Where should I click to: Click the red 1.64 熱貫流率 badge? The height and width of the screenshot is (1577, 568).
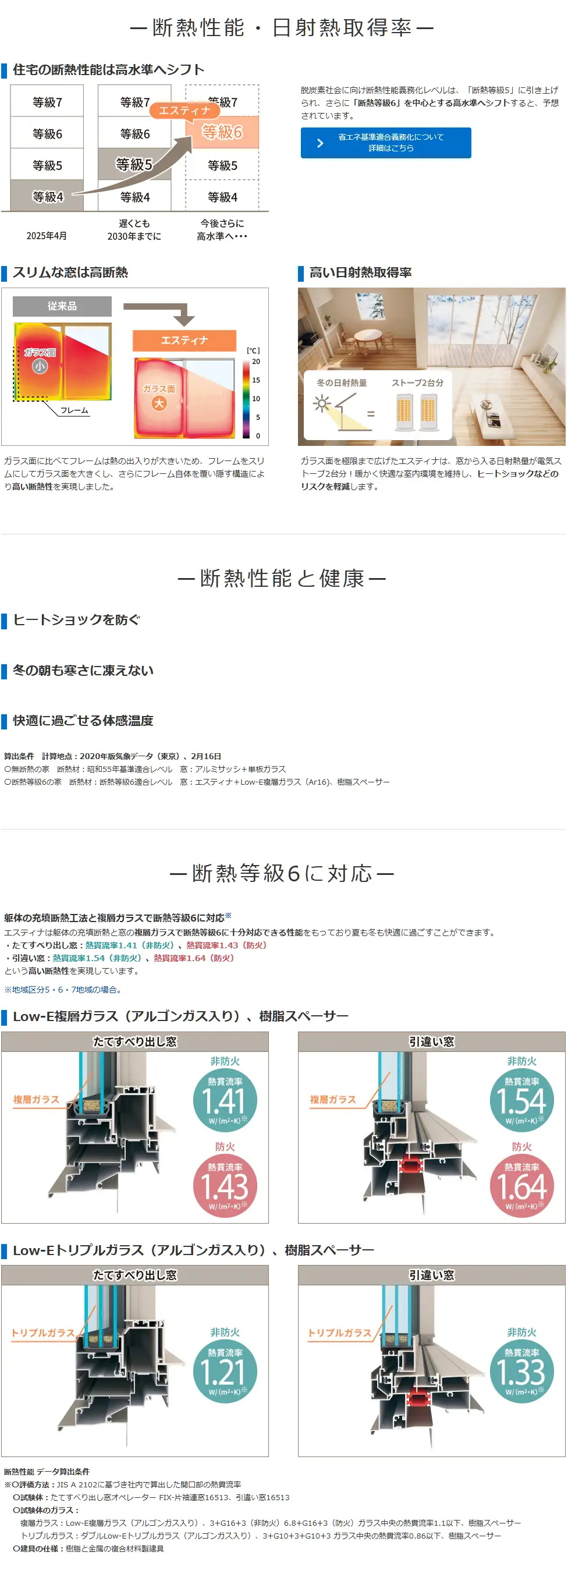click(521, 1185)
